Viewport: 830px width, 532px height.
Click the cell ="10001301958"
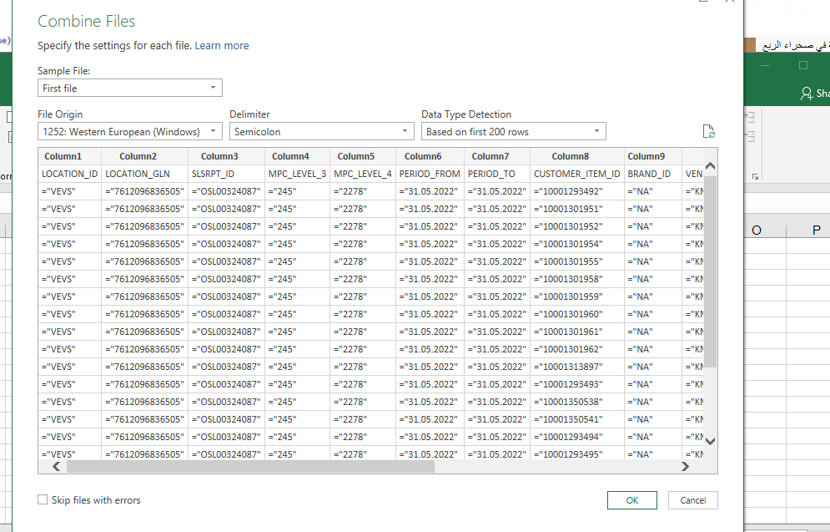click(x=577, y=279)
